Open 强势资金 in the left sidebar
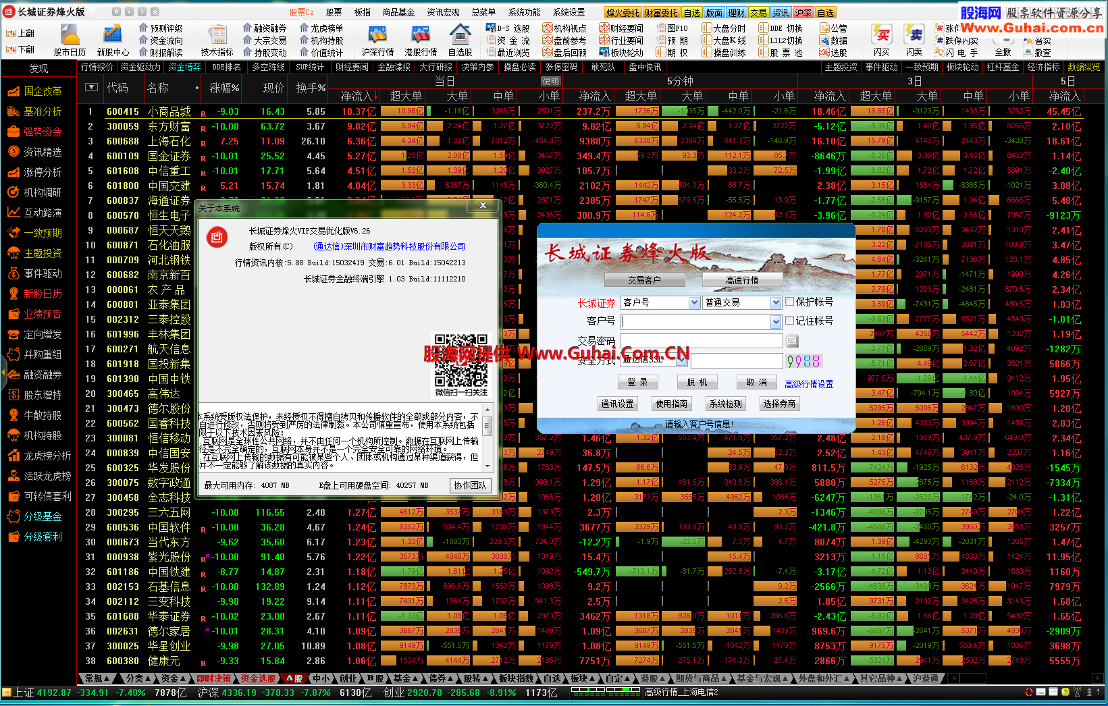 [35, 132]
